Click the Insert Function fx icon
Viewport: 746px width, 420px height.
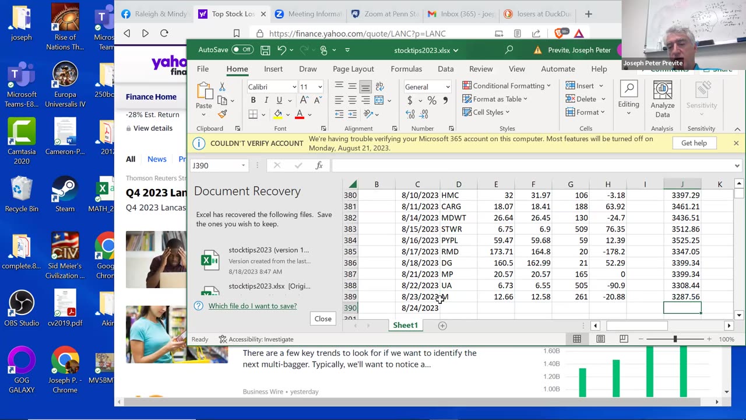click(319, 166)
